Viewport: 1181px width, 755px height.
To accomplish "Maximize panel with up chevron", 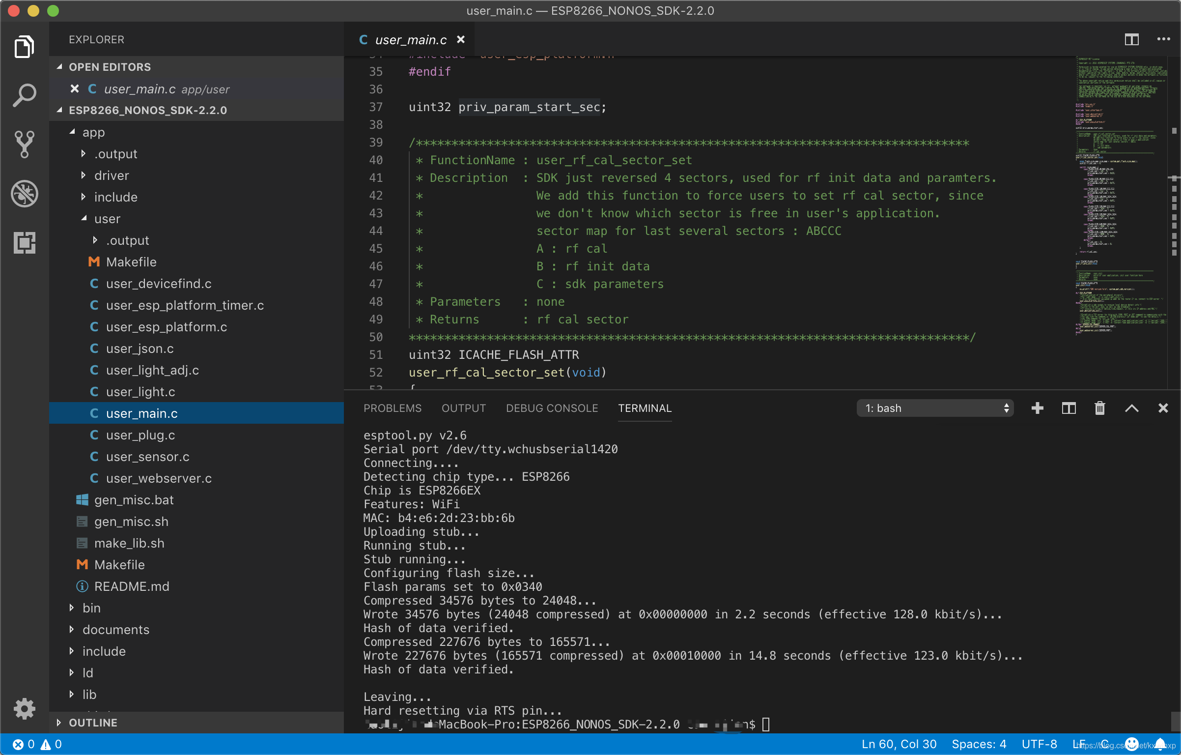I will 1131,408.
